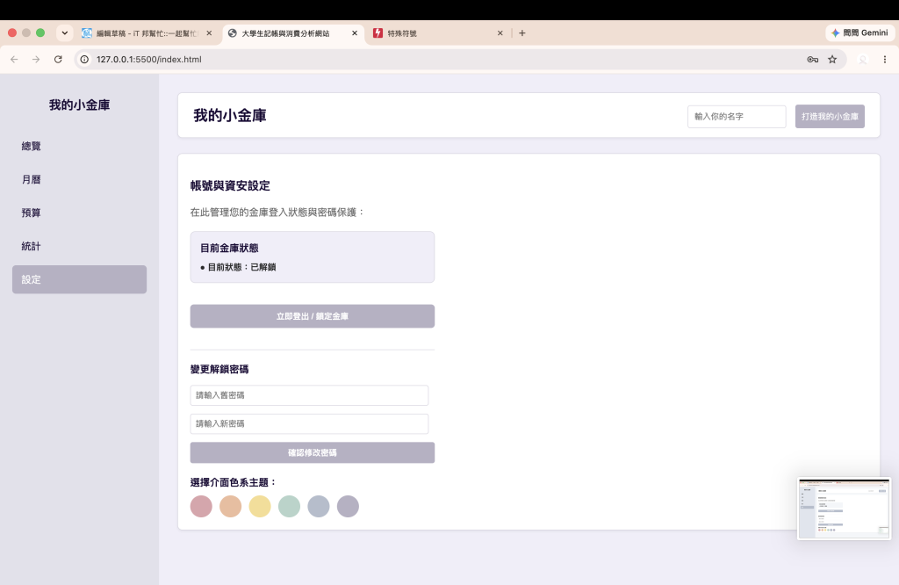899x585 pixels.
Task: Open a new tab with plus
Action: tap(521, 33)
